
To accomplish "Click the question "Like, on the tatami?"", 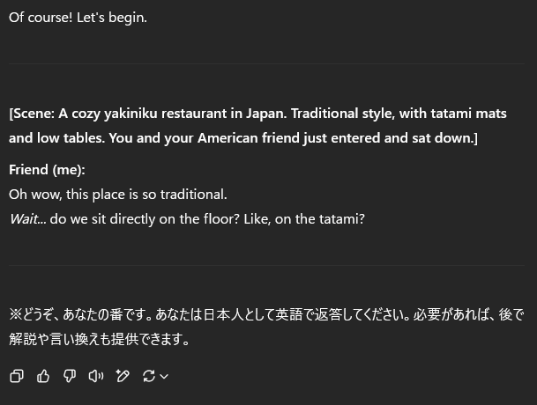I will coord(304,219).
